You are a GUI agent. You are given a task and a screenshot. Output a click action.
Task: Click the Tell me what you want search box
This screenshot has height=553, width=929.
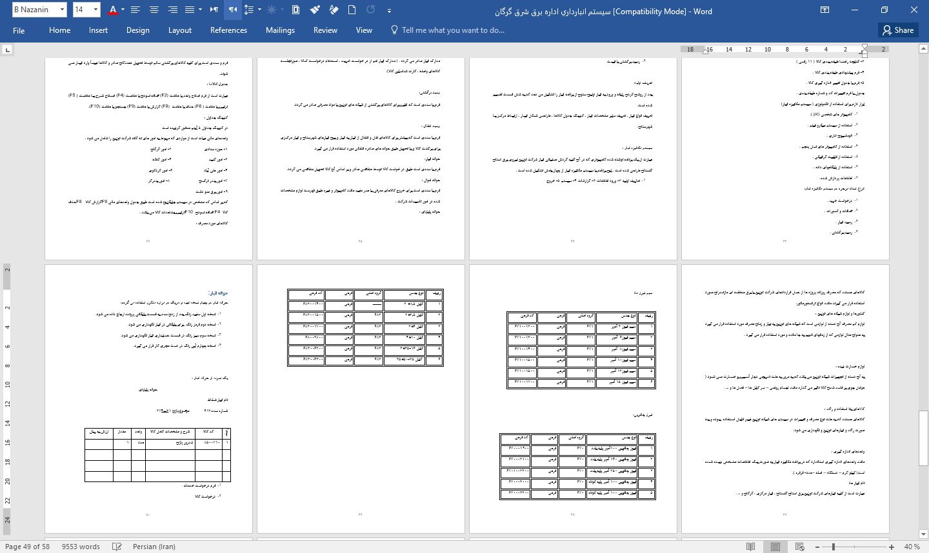coord(453,30)
